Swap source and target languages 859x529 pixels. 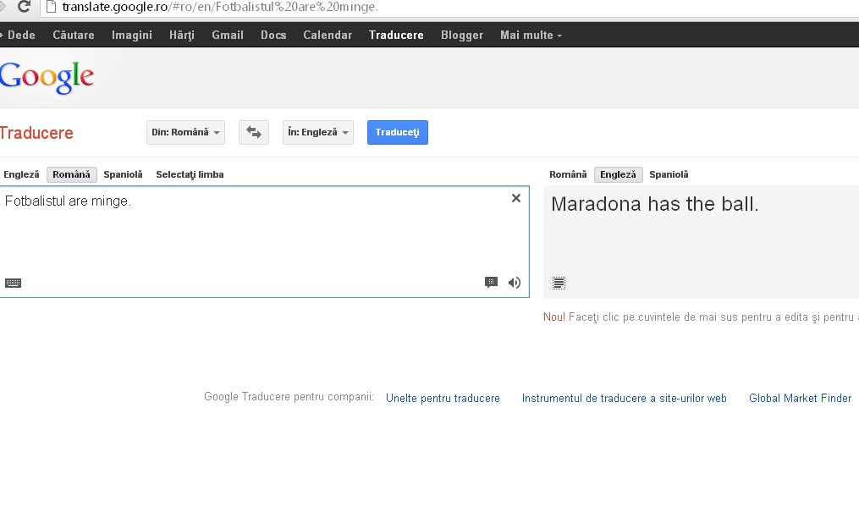[254, 133]
